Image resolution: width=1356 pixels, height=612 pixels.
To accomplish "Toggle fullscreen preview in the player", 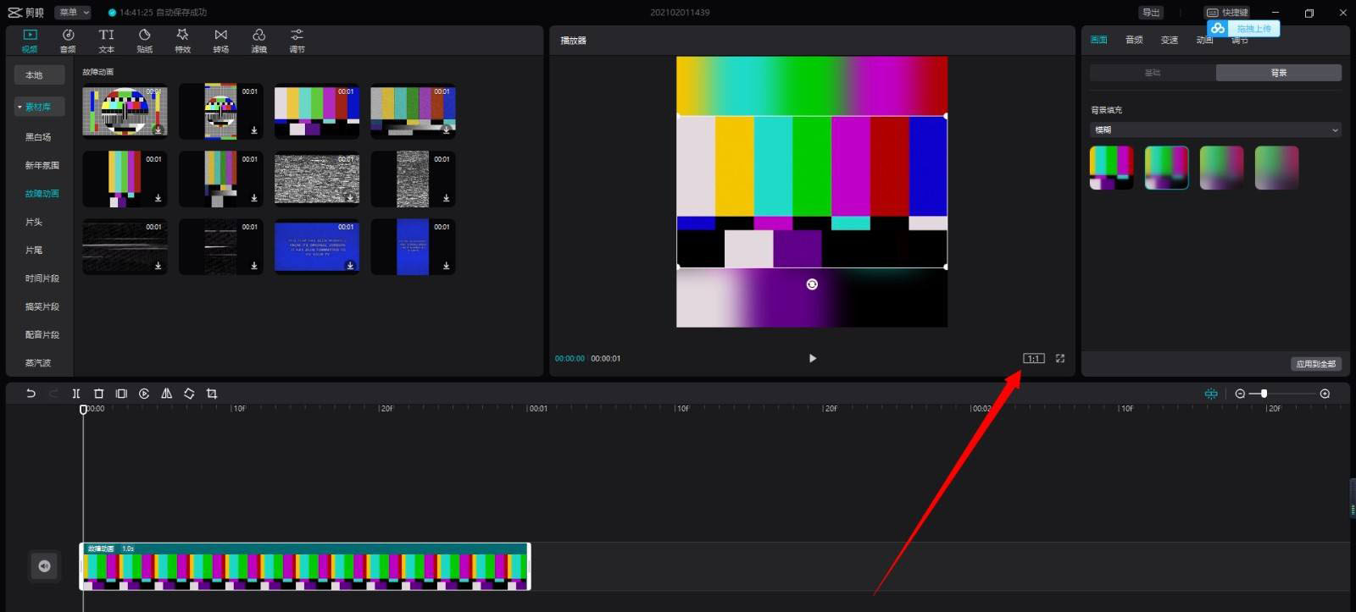I will click(1059, 359).
